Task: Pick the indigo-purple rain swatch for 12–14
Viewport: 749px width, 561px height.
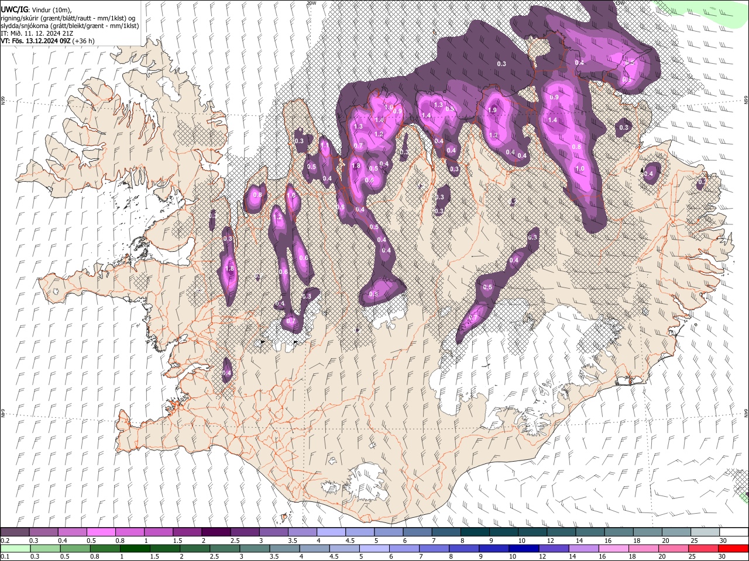Action: click(554, 548)
